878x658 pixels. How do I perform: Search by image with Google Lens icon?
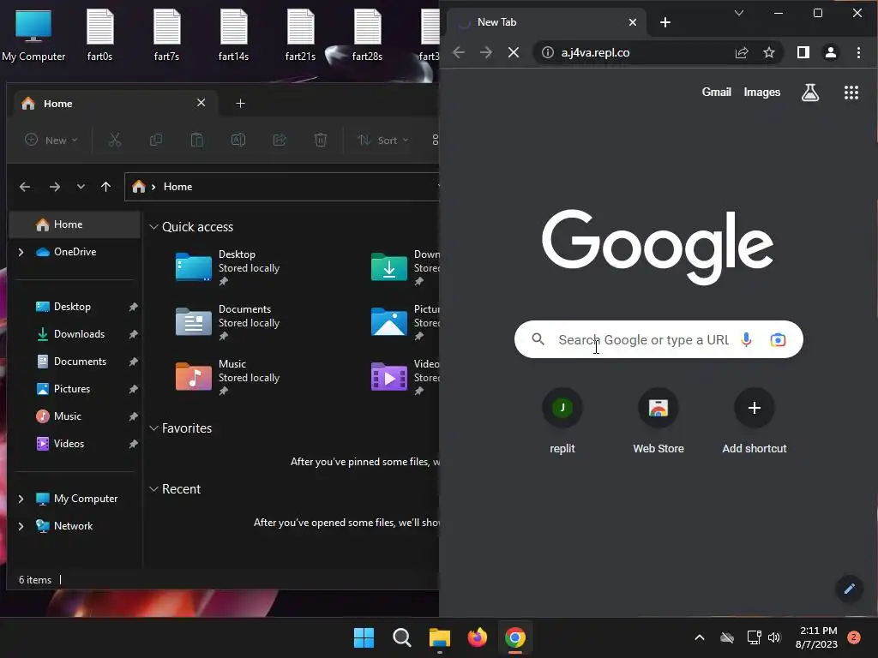point(778,339)
